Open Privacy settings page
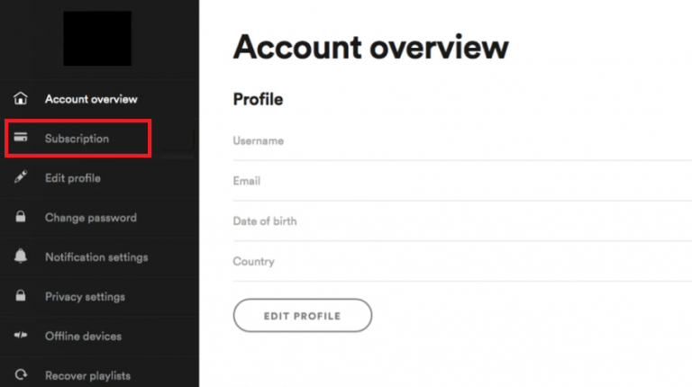 tap(99, 297)
